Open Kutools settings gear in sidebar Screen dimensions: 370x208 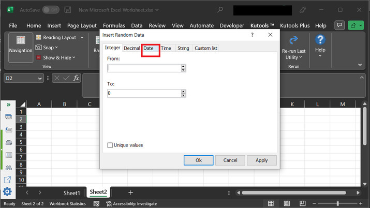coord(8,192)
